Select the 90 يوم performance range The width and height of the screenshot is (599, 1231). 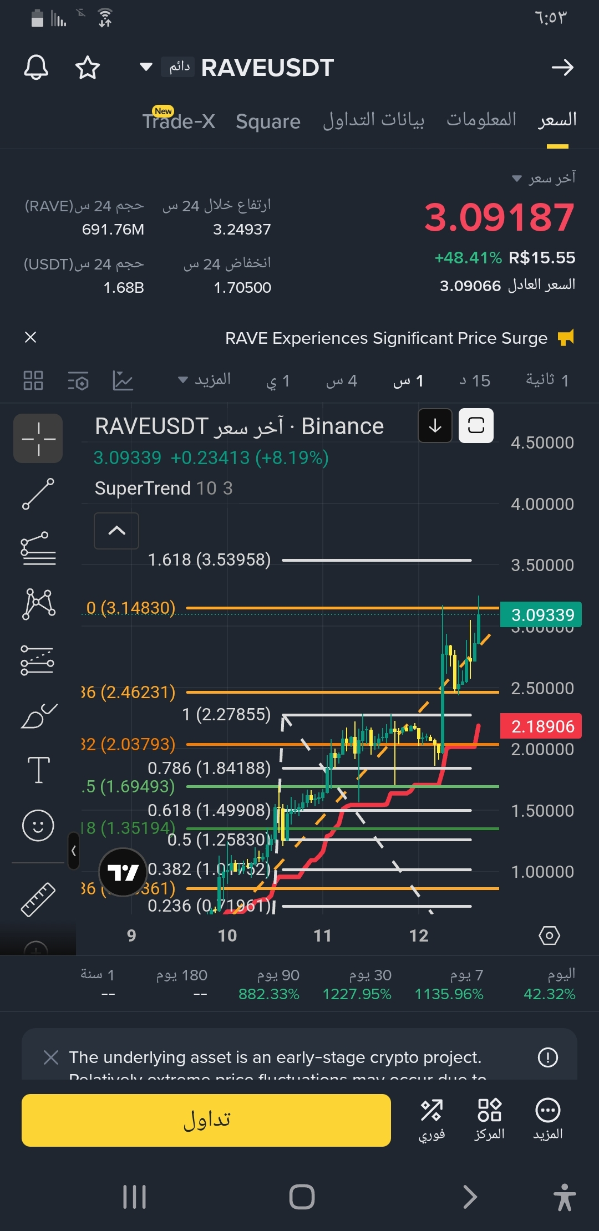269,984
